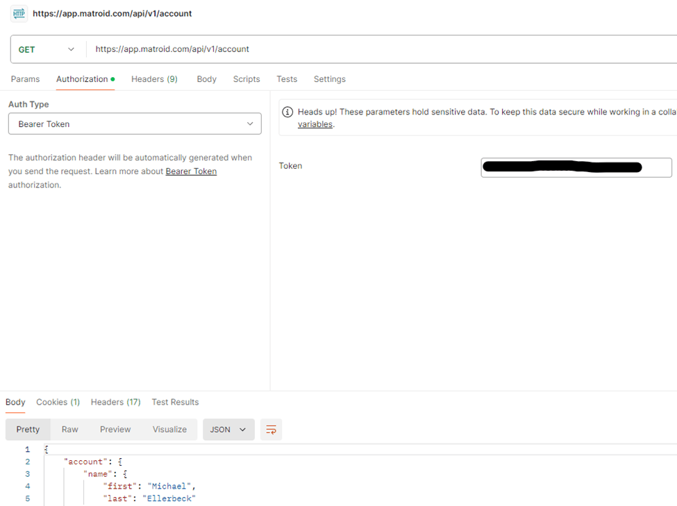Select the Visualize response view
The height and width of the screenshot is (506, 677).
coord(169,430)
